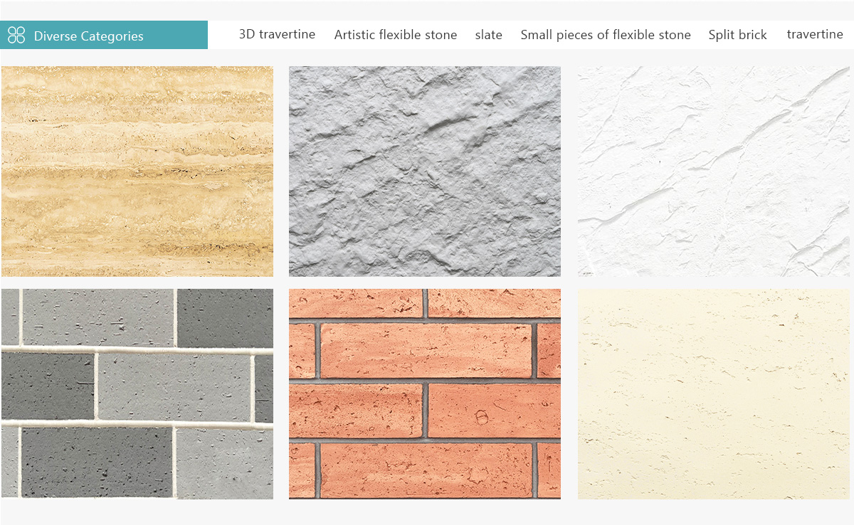The height and width of the screenshot is (525, 854).
Task: Open the golden striped travertine image
Action: click(x=137, y=171)
